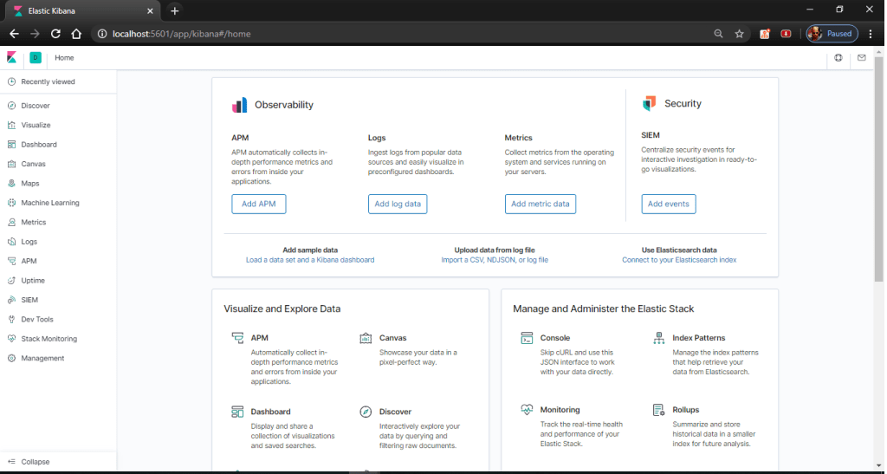
Task: Expand the Recently viewed section
Action: pos(48,81)
